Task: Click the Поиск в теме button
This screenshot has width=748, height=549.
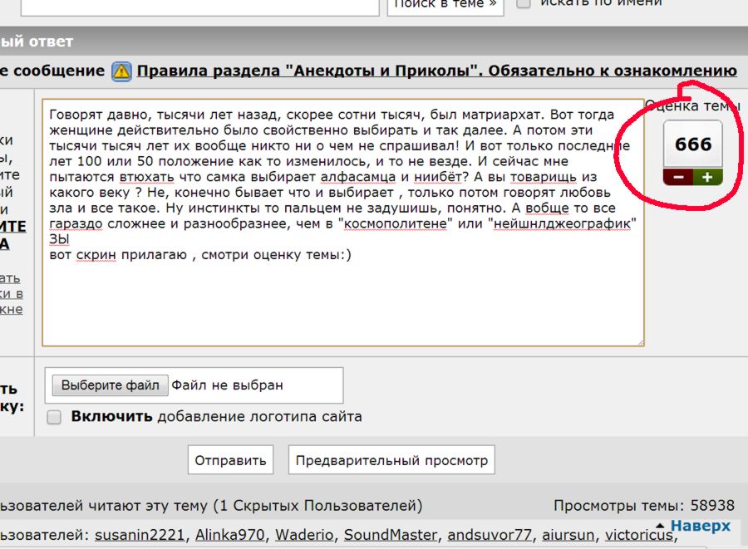Action: (x=445, y=5)
